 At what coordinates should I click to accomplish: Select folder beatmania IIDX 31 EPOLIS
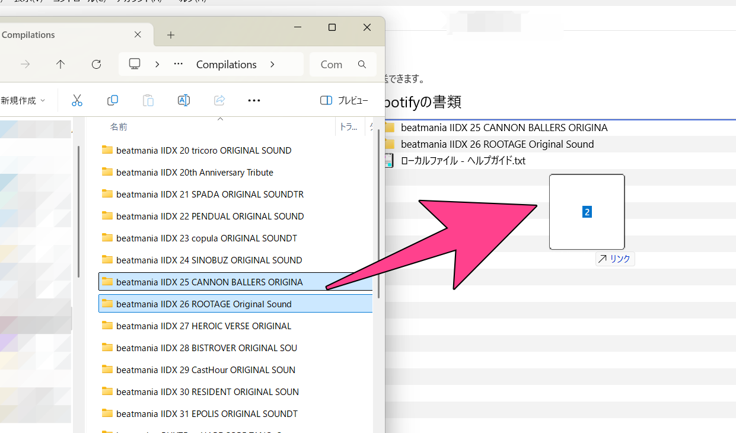click(x=235, y=414)
